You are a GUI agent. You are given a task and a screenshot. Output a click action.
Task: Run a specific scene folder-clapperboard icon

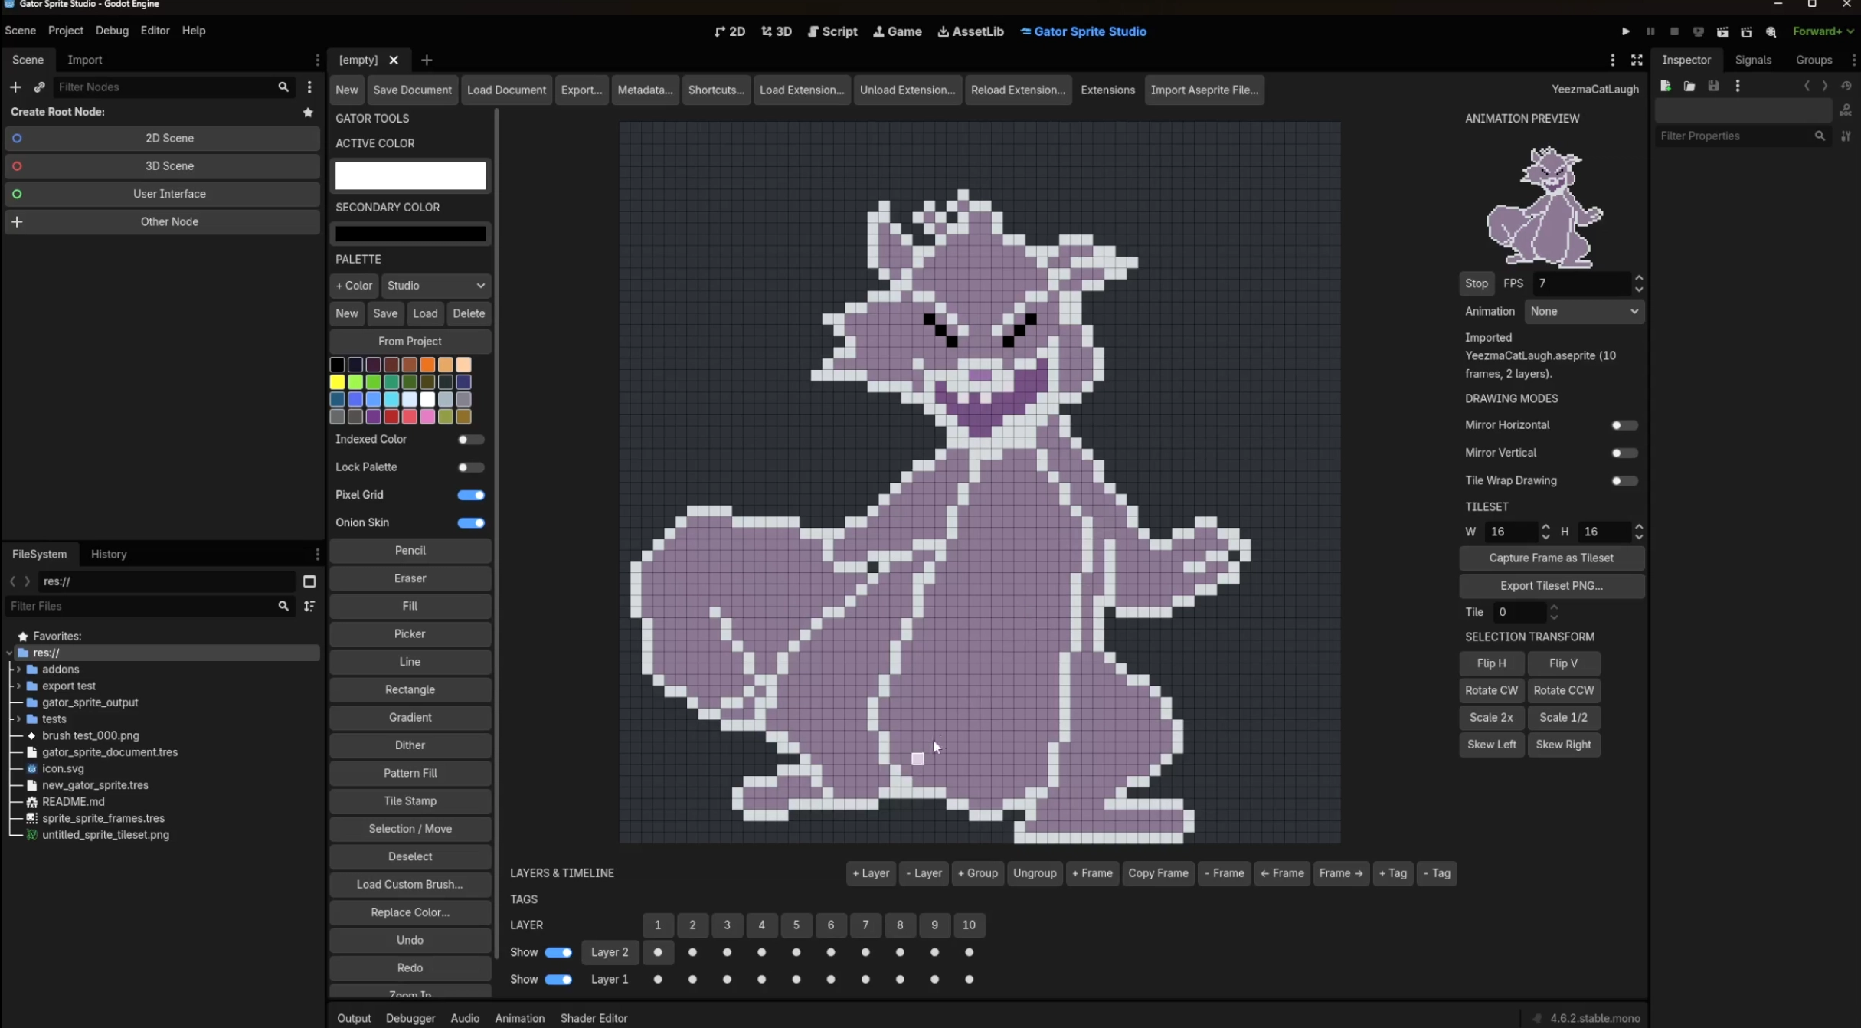tap(1747, 31)
